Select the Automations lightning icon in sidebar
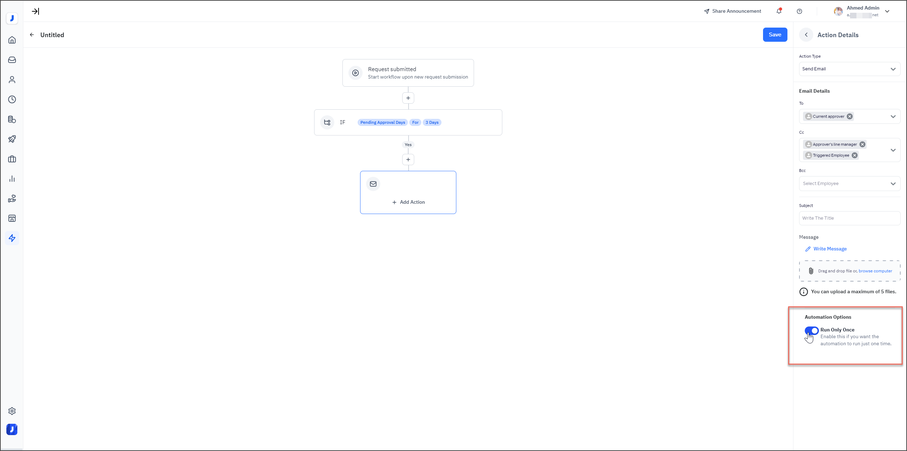The image size is (907, 451). (12, 238)
